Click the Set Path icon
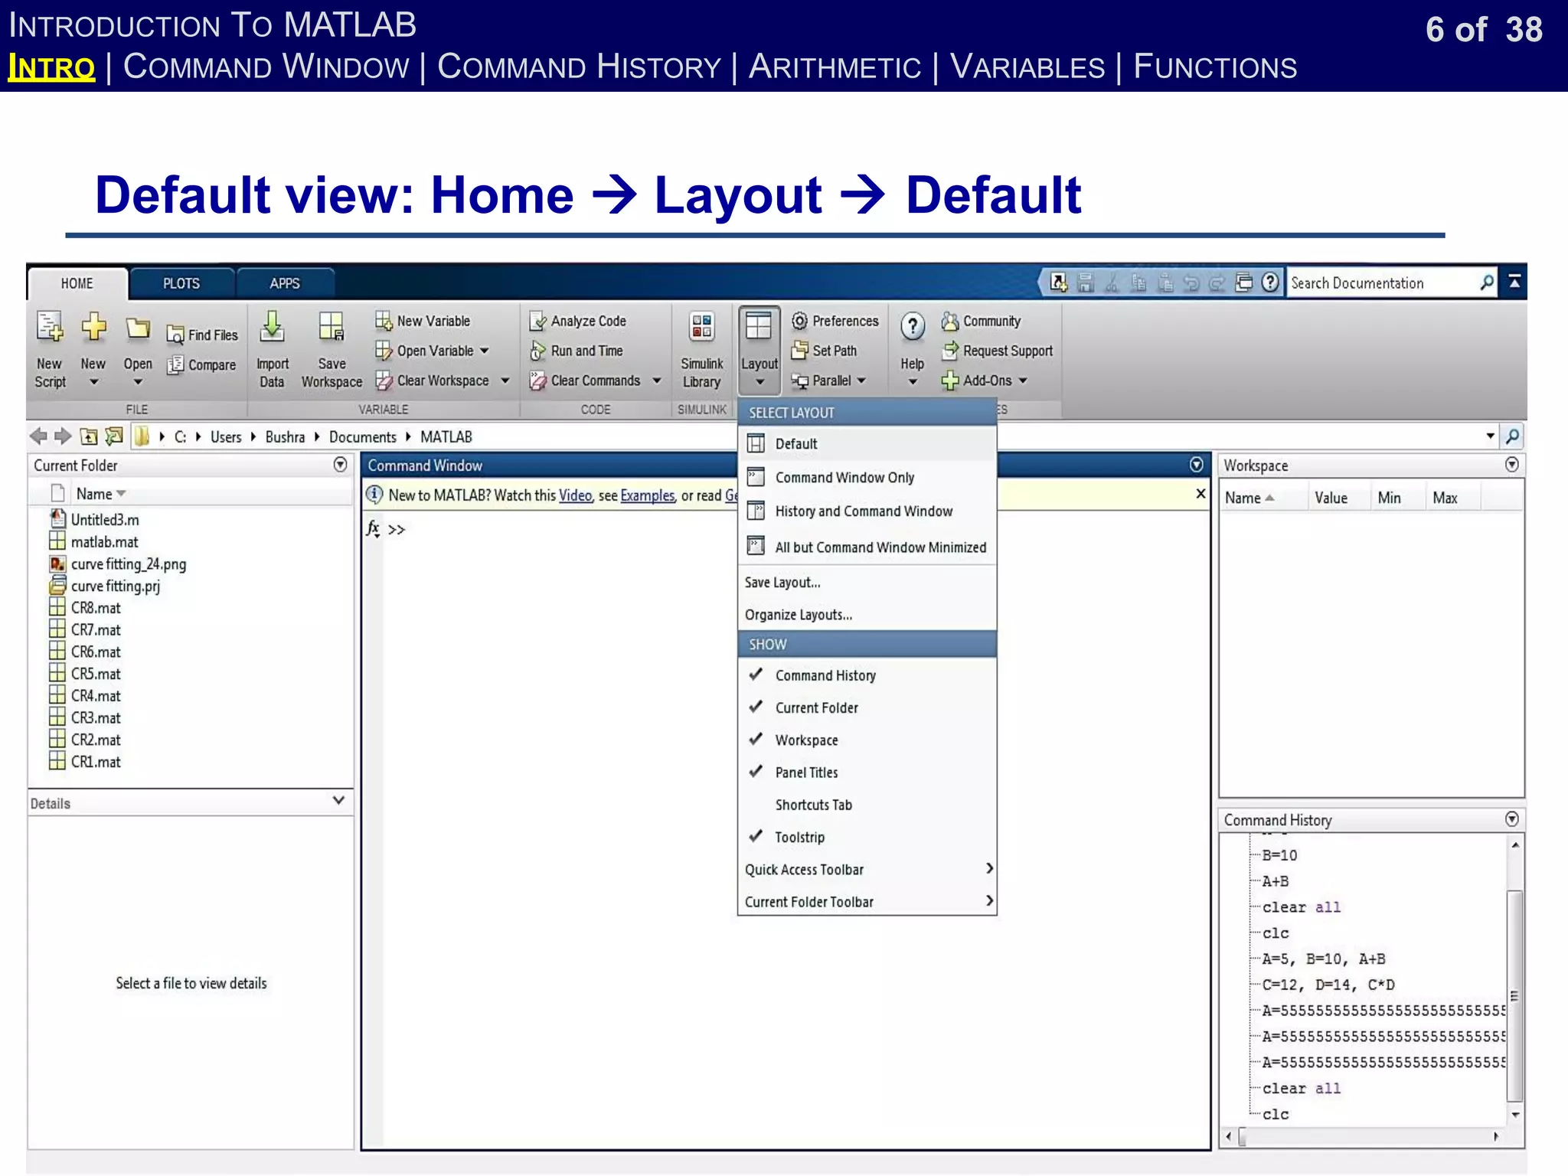Viewport: 1568px width, 1176px height. pyautogui.click(x=799, y=351)
